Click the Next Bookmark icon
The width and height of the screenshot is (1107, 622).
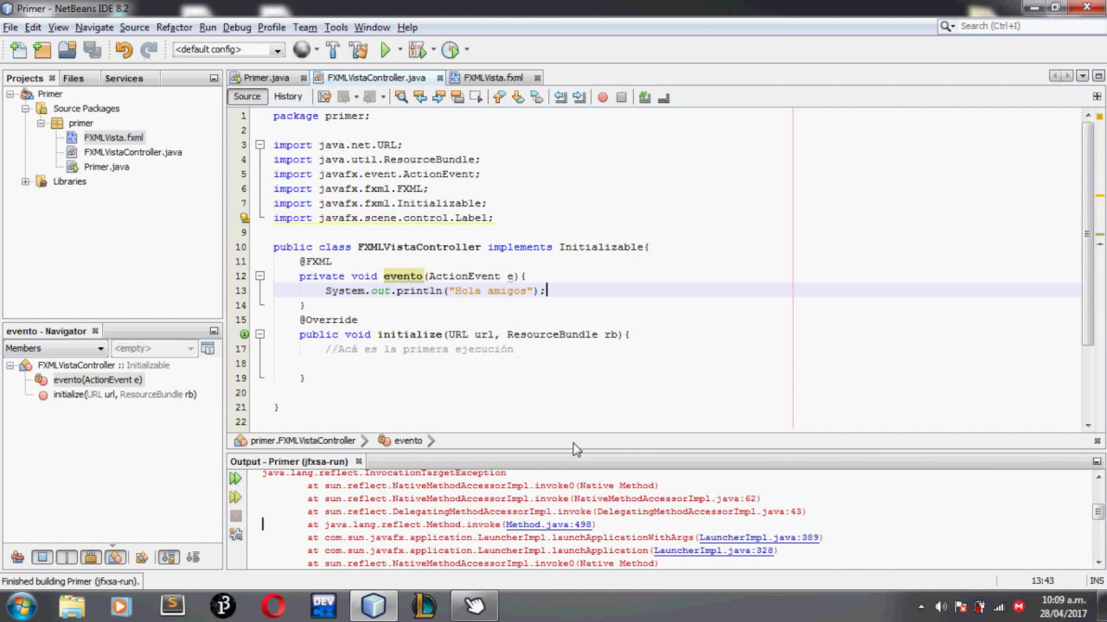coord(518,97)
